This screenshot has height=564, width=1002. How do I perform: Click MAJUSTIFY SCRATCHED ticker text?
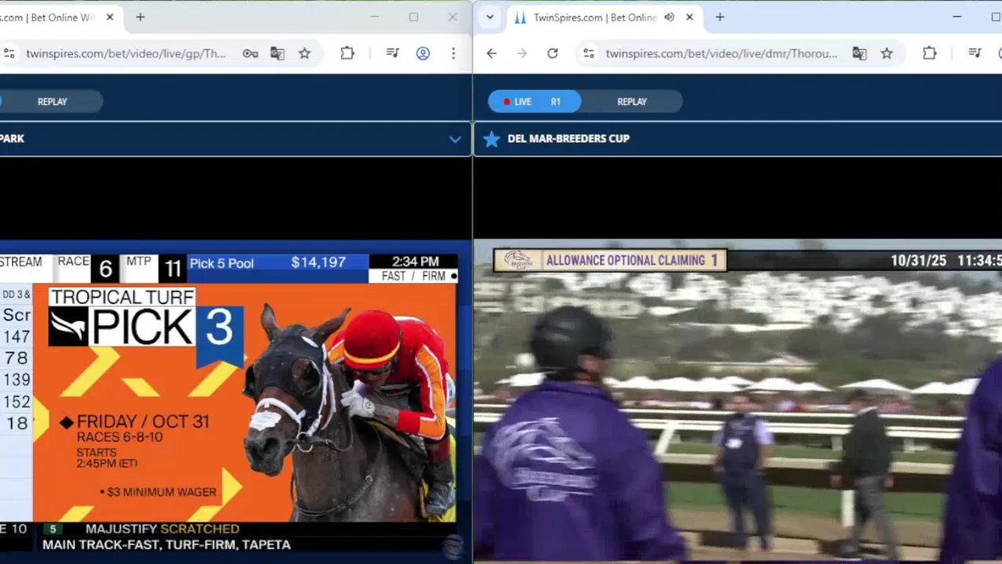pos(162,529)
